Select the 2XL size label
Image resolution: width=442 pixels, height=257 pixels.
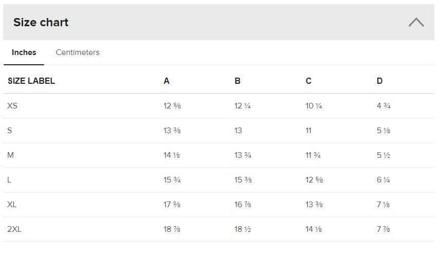point(14,229)
